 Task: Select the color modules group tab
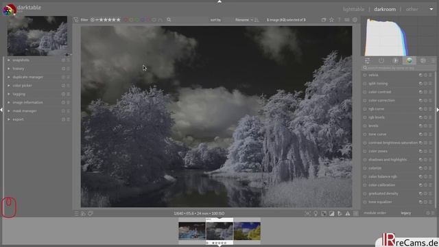tap(410, 60)
